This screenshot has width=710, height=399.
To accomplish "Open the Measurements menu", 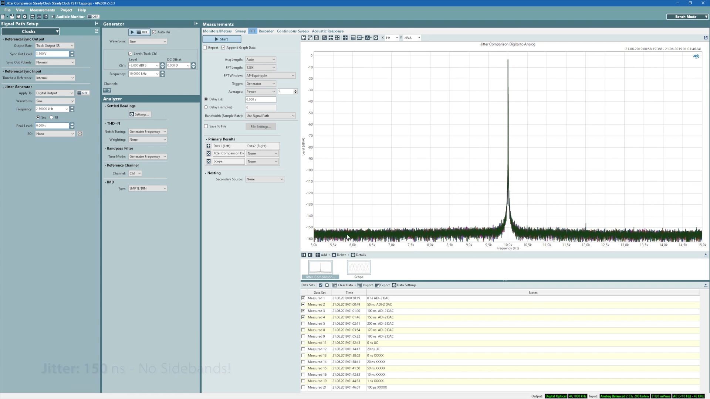I will point(42,10).
